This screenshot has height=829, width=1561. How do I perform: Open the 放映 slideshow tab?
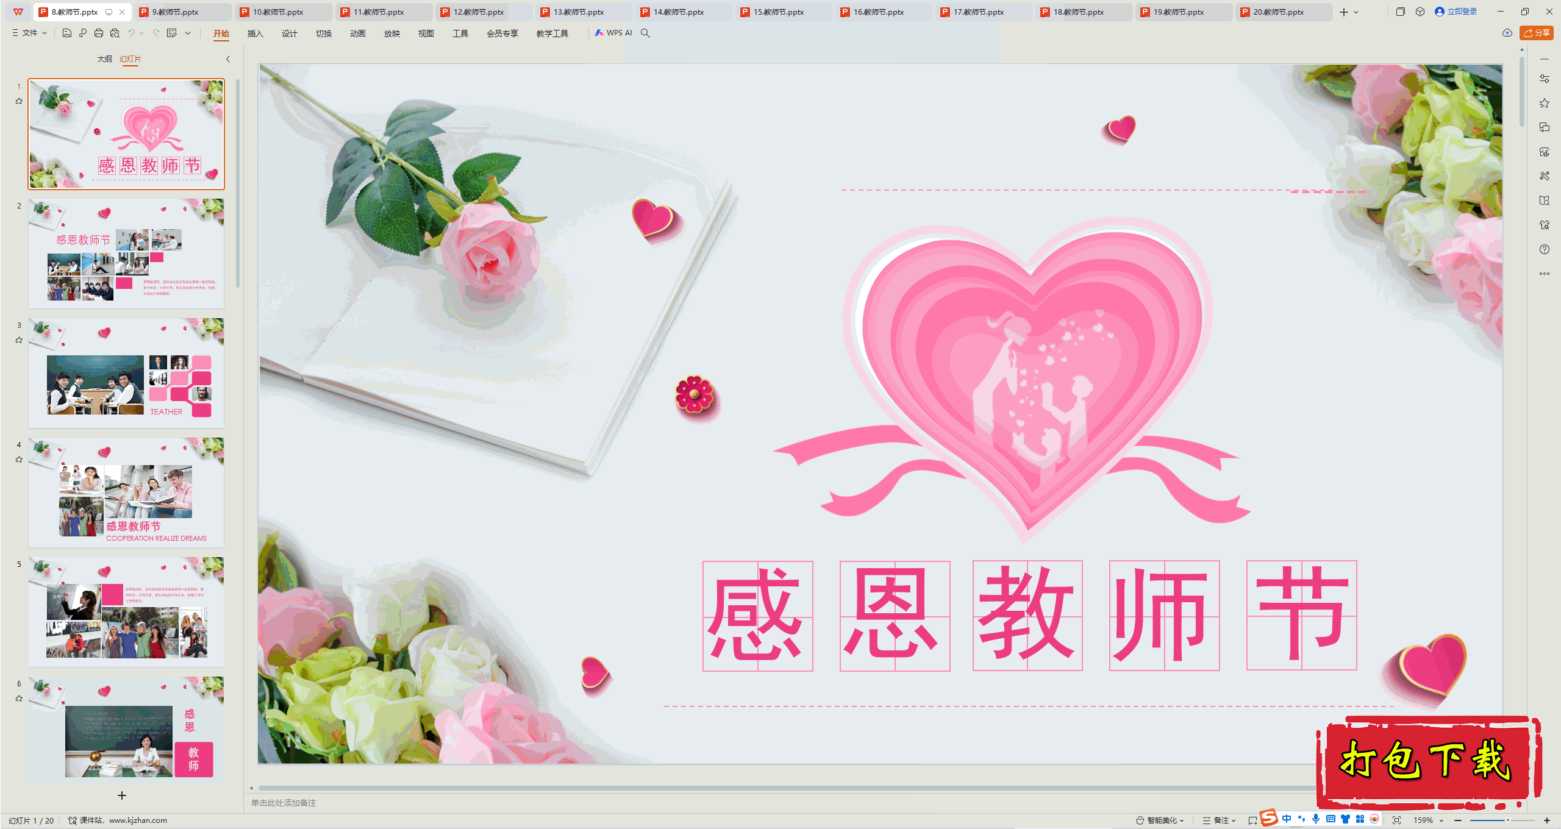click(x=391, y=34)
